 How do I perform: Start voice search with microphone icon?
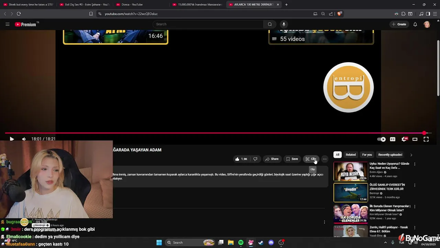[x=284, y=24]
